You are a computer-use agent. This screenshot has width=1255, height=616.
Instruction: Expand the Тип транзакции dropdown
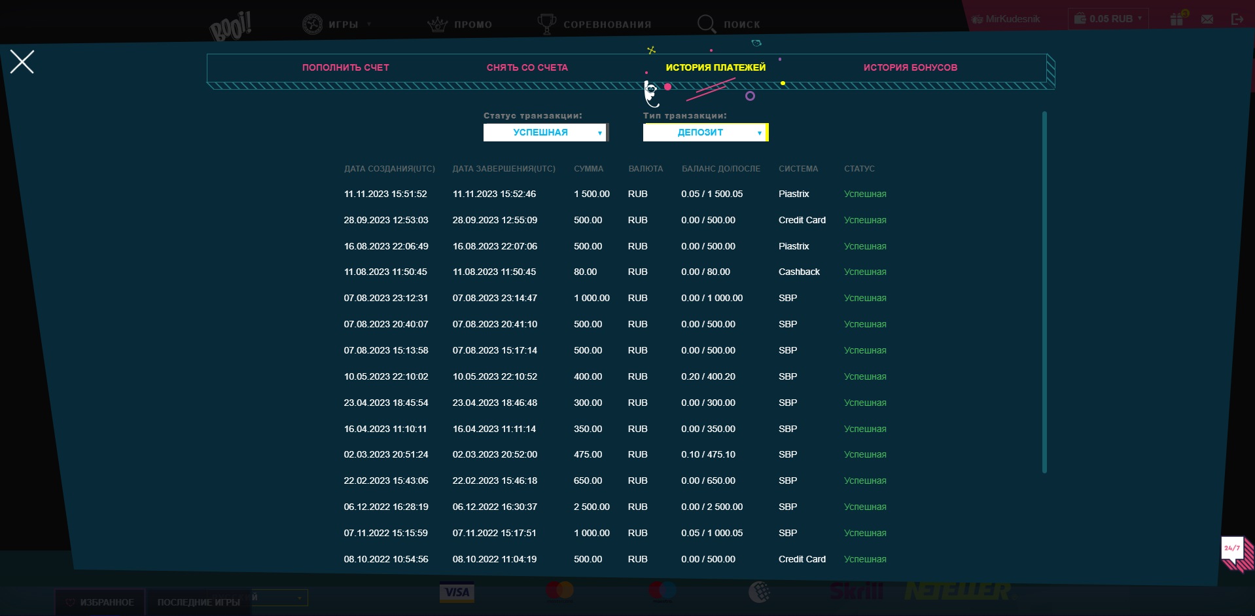[x=705, y=132]
